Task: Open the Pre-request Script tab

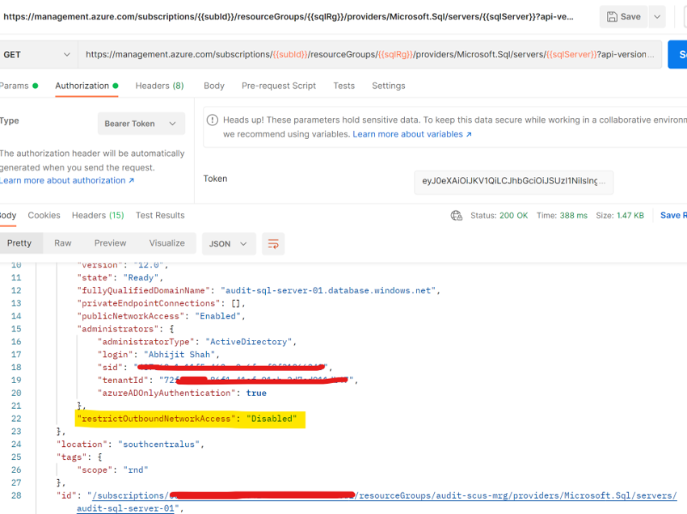Action: tap(279, 86)
